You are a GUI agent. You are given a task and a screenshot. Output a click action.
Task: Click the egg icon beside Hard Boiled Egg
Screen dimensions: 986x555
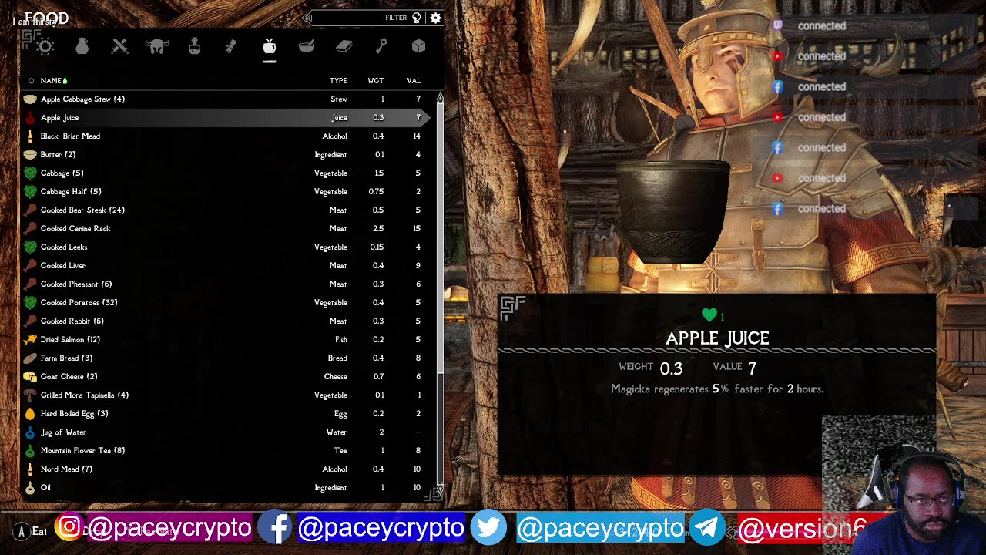point(30,413)
